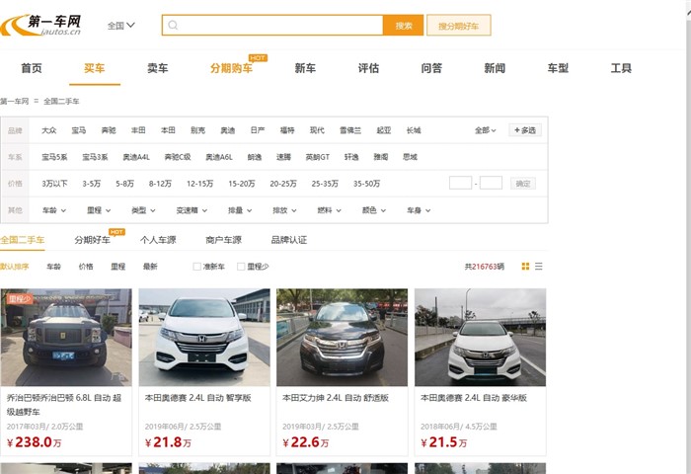
Task: Open the 新车 nav item
Action: pyautogui.click(x=305, y=68)
